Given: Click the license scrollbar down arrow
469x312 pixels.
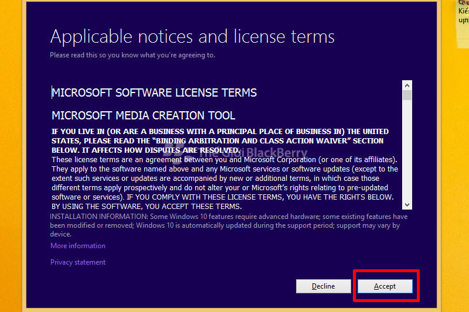Looking at the screenshot, I should coord(407,205).
